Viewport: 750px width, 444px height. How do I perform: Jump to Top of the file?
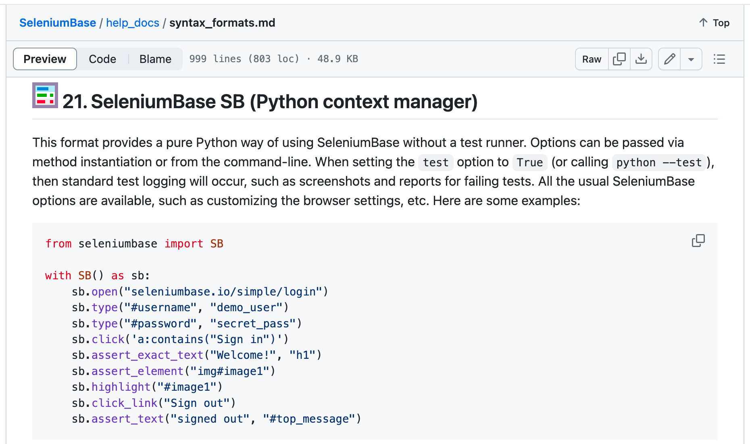click(714, 23)
